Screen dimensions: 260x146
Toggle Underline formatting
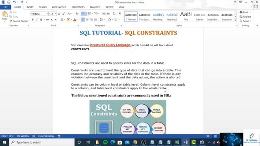tap(41, 20)
